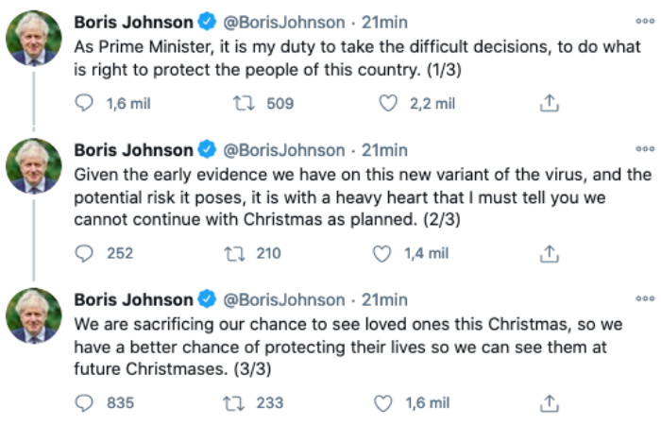The width and height of the screenshot is (661, 425).
Task: Share the third tweet (3/3)
Action: [x=549, y=402]
